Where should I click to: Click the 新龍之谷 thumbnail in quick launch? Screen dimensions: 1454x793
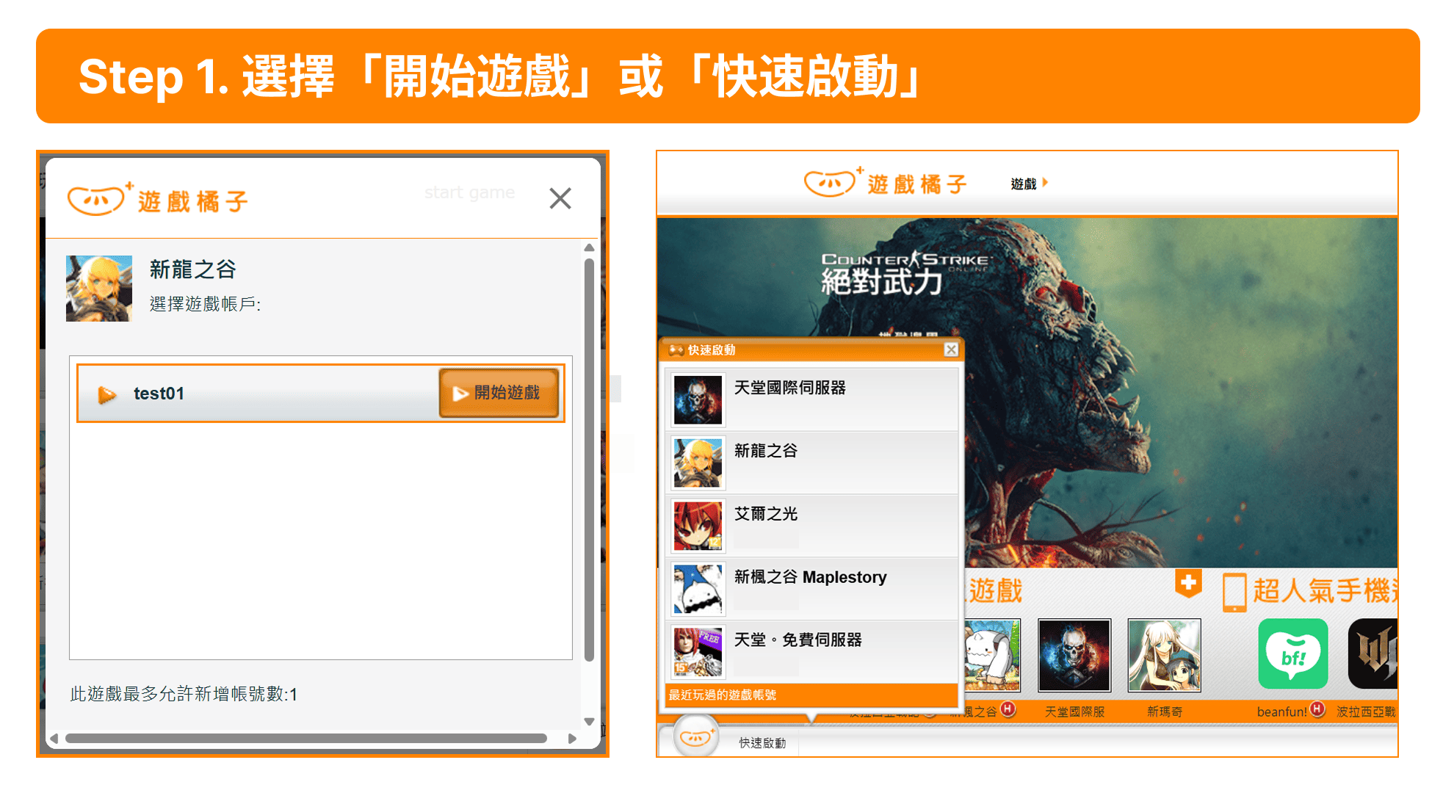click(698, 463)
